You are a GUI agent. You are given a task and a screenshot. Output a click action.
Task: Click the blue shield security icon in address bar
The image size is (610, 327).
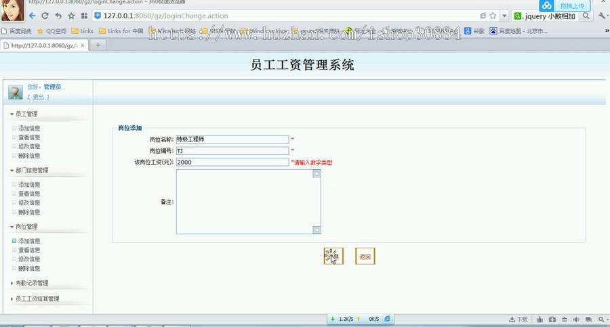point(98,16)
